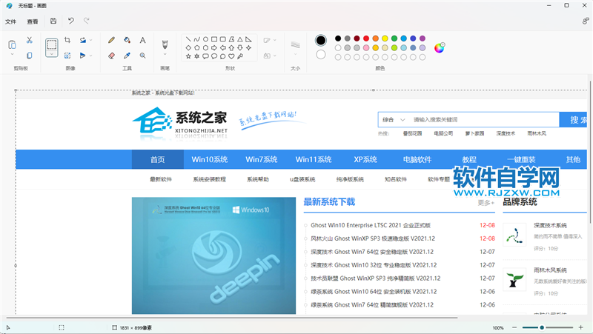593x334 pixels.
Task: Pick the red color swatch
Action: click(366, 39)
